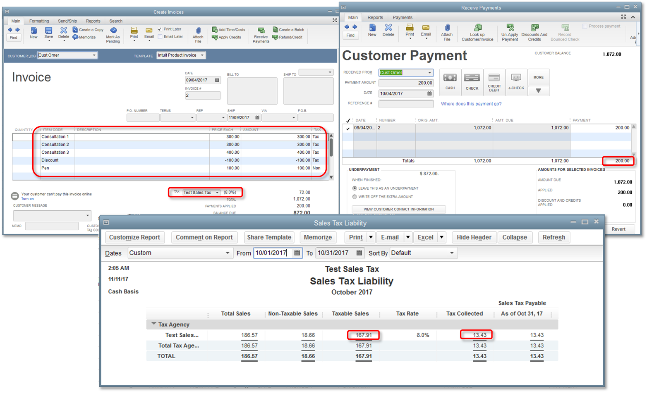This screenshot has width=647, height=393.
Task: Open Print dropdown arrow in report
Action: (x=371, y=237)
